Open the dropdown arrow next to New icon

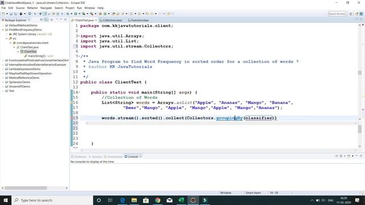7,14
